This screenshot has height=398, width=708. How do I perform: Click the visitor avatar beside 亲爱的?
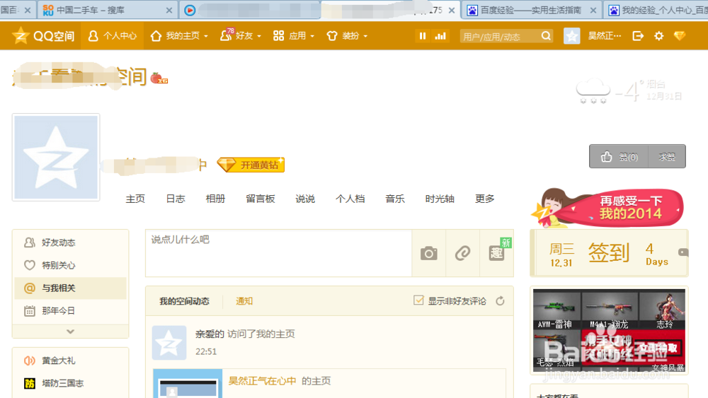tap(169, 343)
